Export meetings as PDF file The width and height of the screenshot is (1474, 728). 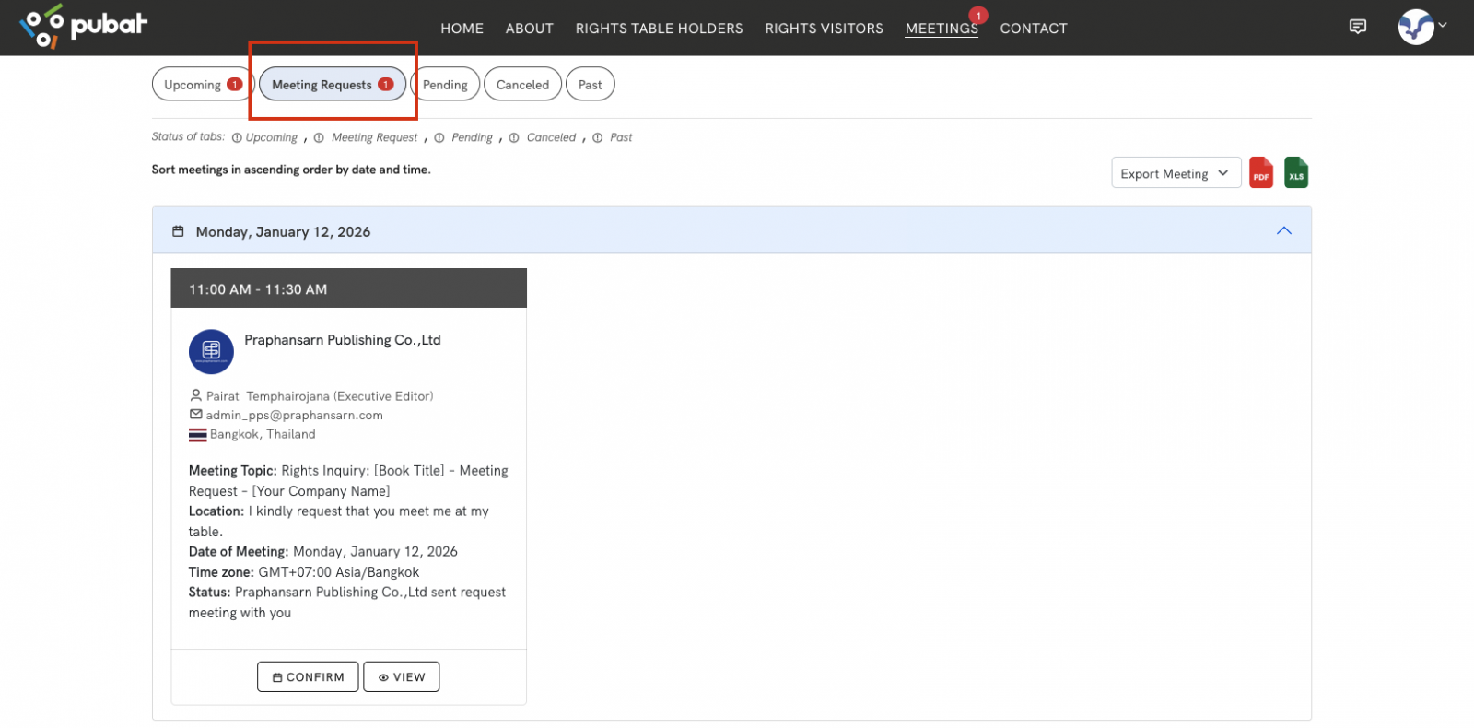point(1260,173)
